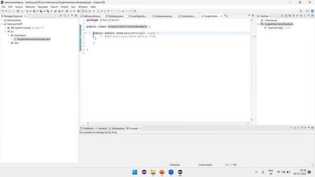Maximize the Package Explorer view
This screenshot has height=177, width=315.
click(76, 16)
